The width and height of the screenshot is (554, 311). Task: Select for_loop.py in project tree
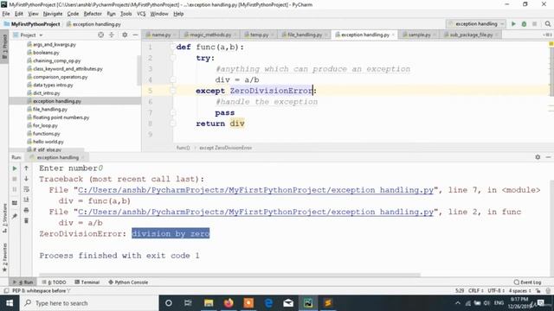point(45,125)
